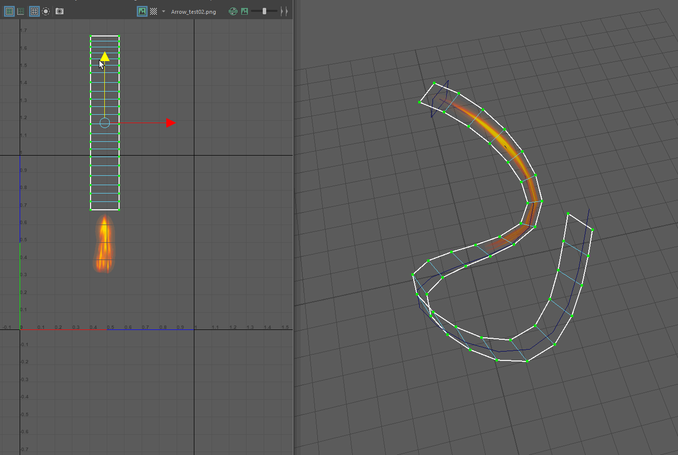Click the red right-arrow manipulator handle
This screenshot has width=678, height=455.
(170, 123)
